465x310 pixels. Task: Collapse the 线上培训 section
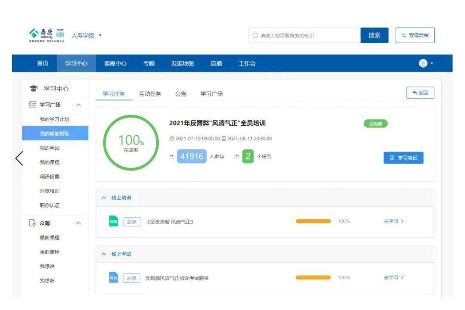click(103, 198)
